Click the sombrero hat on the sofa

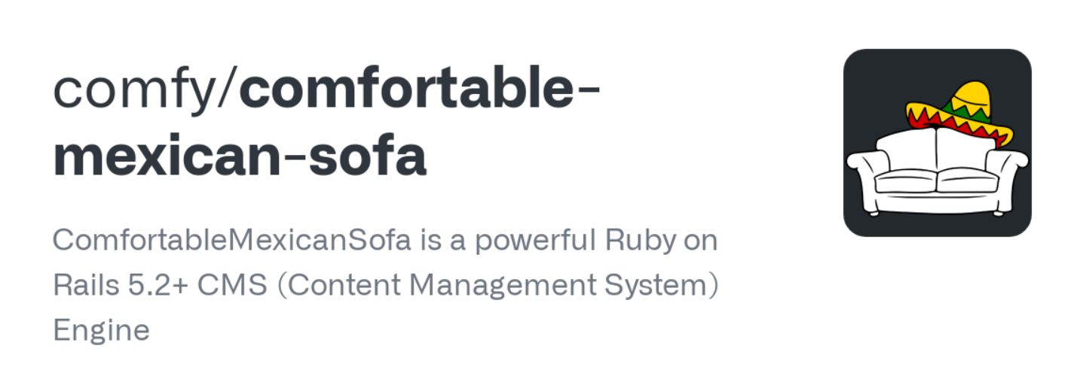[960, 114]
